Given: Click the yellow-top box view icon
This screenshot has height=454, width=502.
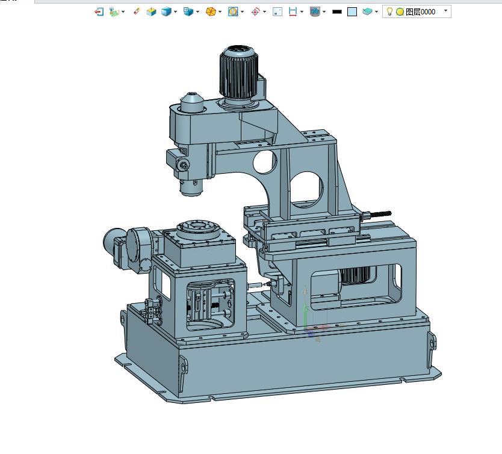Looking at the screenshot, I should coord(151,12).
